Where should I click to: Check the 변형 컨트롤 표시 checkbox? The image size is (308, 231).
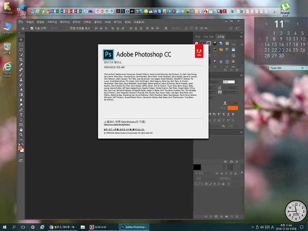click(x=68, y=28)
